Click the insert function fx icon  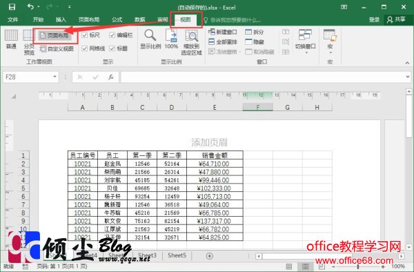pos(111,77)
